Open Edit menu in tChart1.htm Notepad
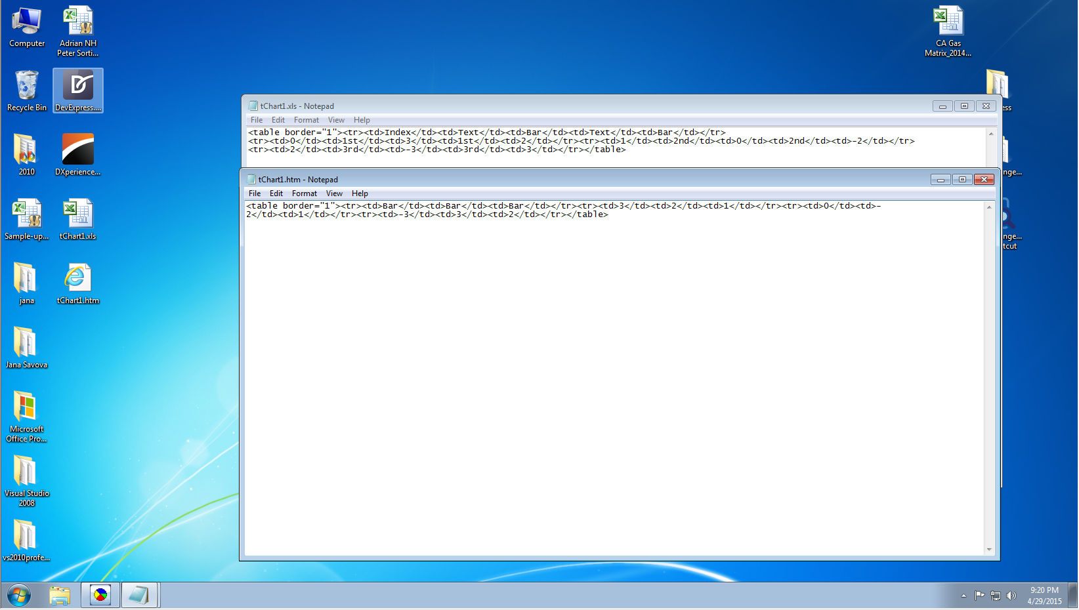 coord(276,193)
